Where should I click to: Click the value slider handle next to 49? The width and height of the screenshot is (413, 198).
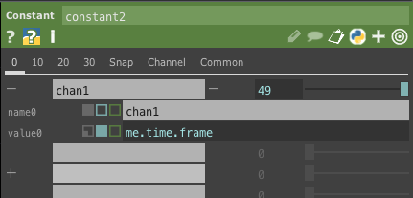[404, 89]
